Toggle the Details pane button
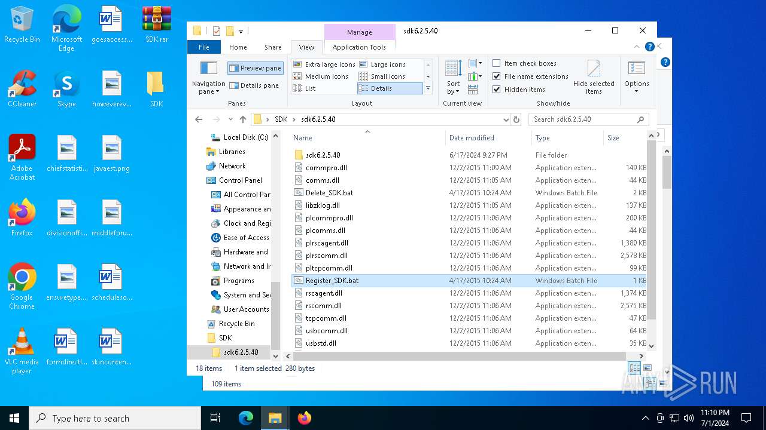Image resolution: width=766 pixels, height=430 pixels. [254, 85]
